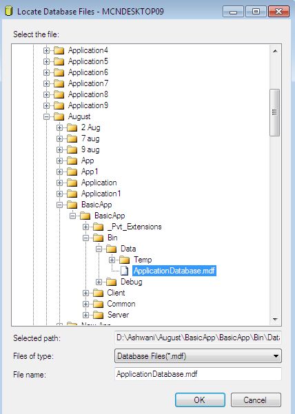Click the Application7 folder icon
Image resolution: width=295 pixels, height=414 pixels.
[x=59, y=84]
